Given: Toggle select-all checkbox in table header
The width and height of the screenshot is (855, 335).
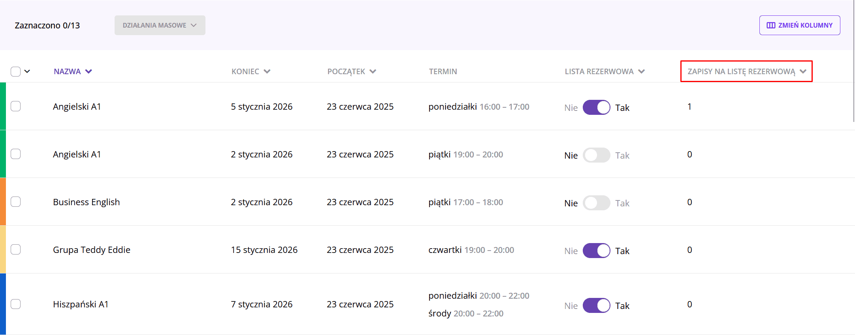Looking at the screenshot, I should pyautogui.click(x=16, y=71).
